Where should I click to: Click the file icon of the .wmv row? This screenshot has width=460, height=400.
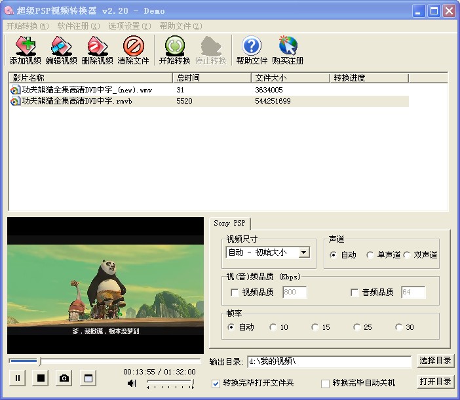pos(15,90)
